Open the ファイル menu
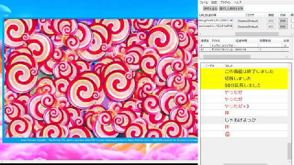Viewport: 294px width, 165px height. click(x=204, y=3)
